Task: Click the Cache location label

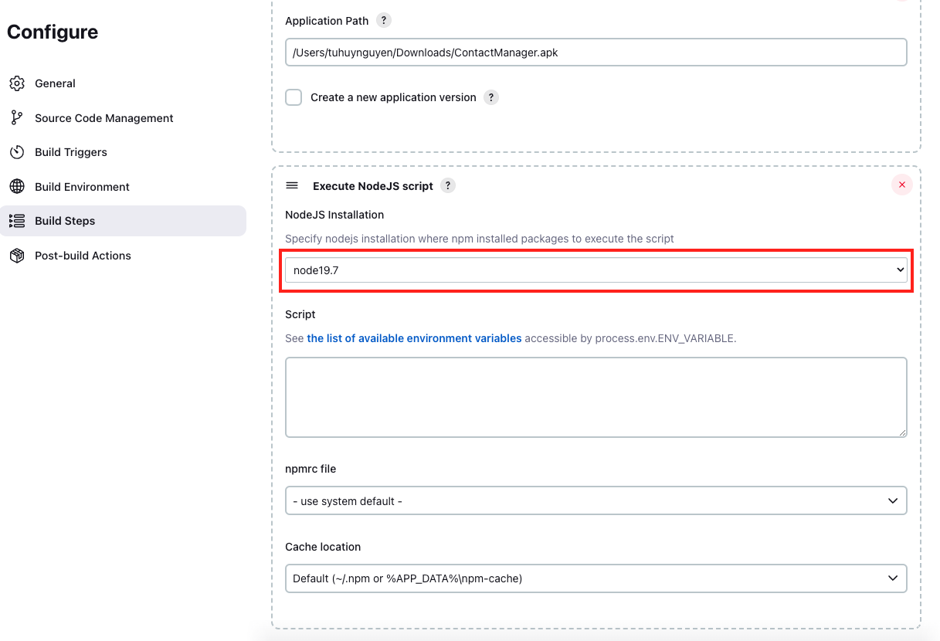Action: pyautogui.click(x=323, y=547)
